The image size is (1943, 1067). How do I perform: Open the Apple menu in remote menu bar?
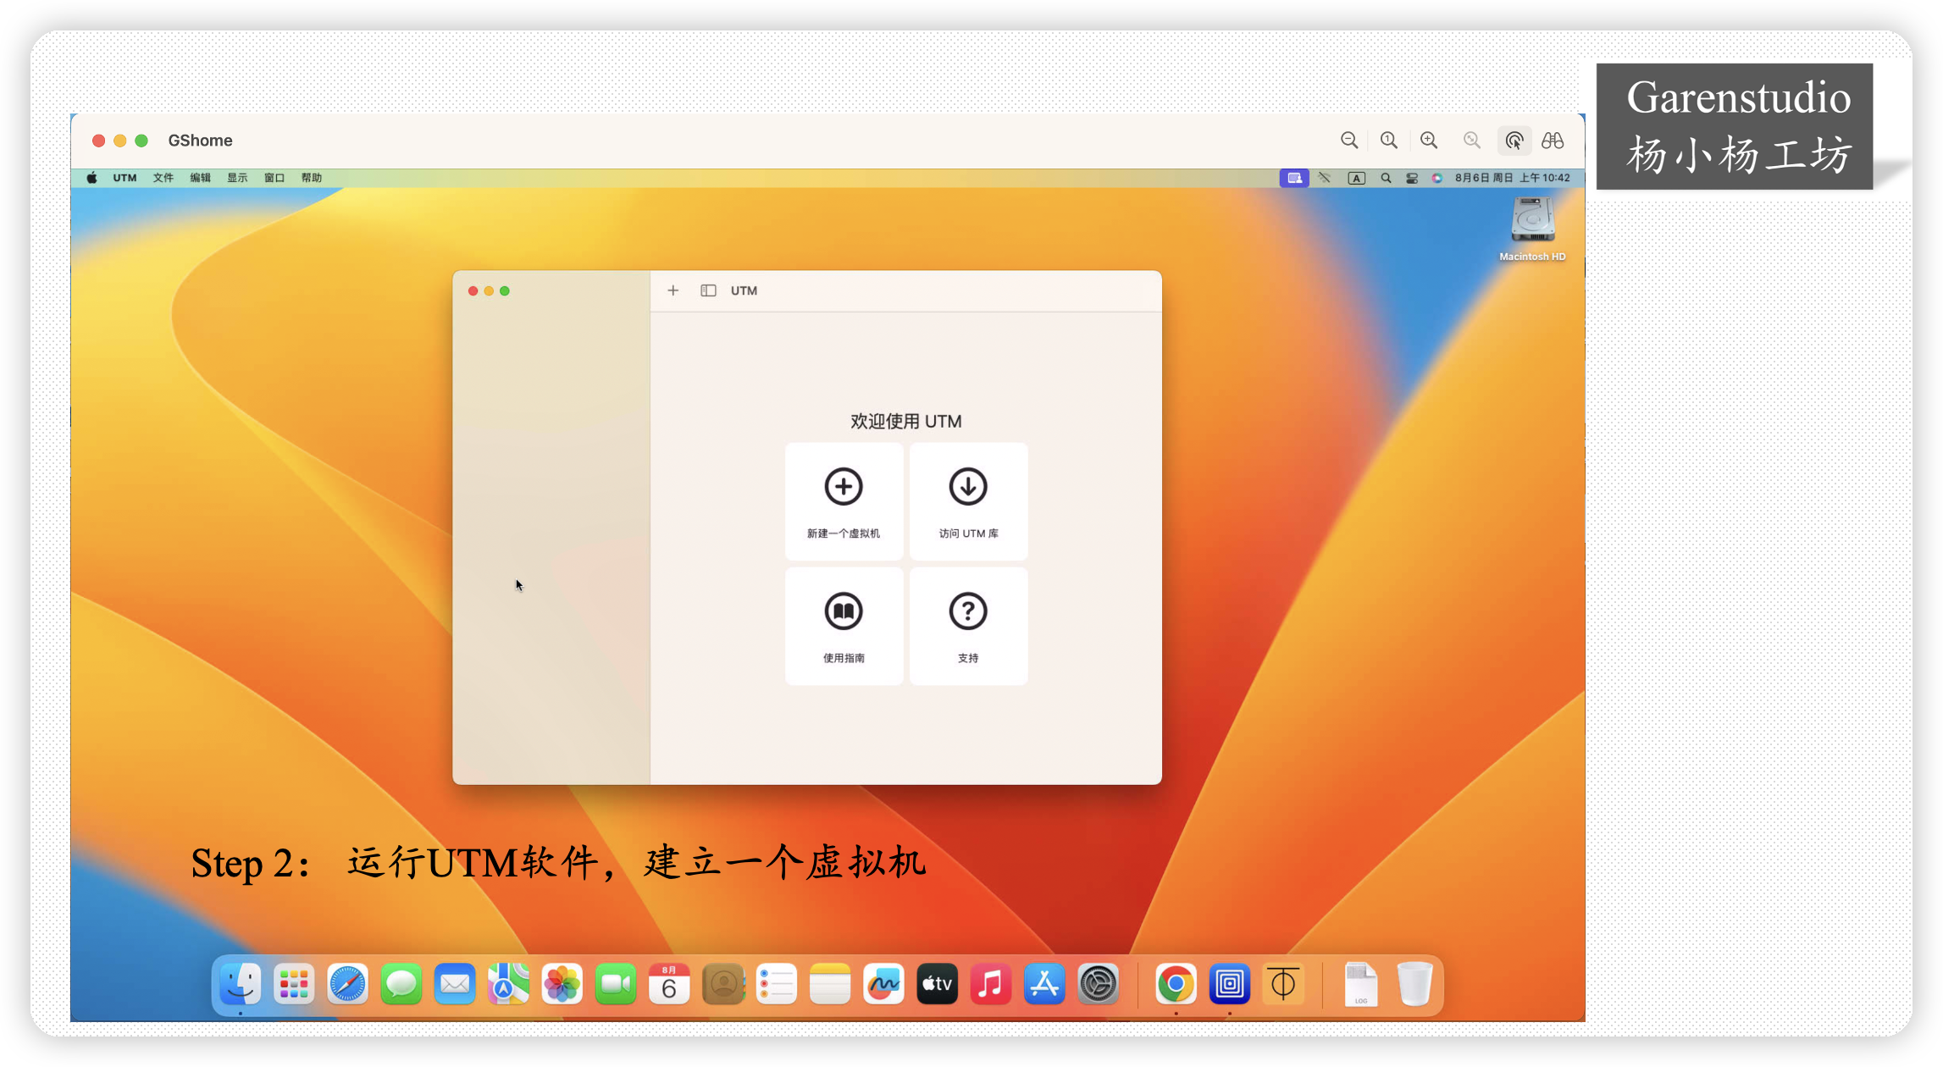pyautogui.click(x=91, y=178)
